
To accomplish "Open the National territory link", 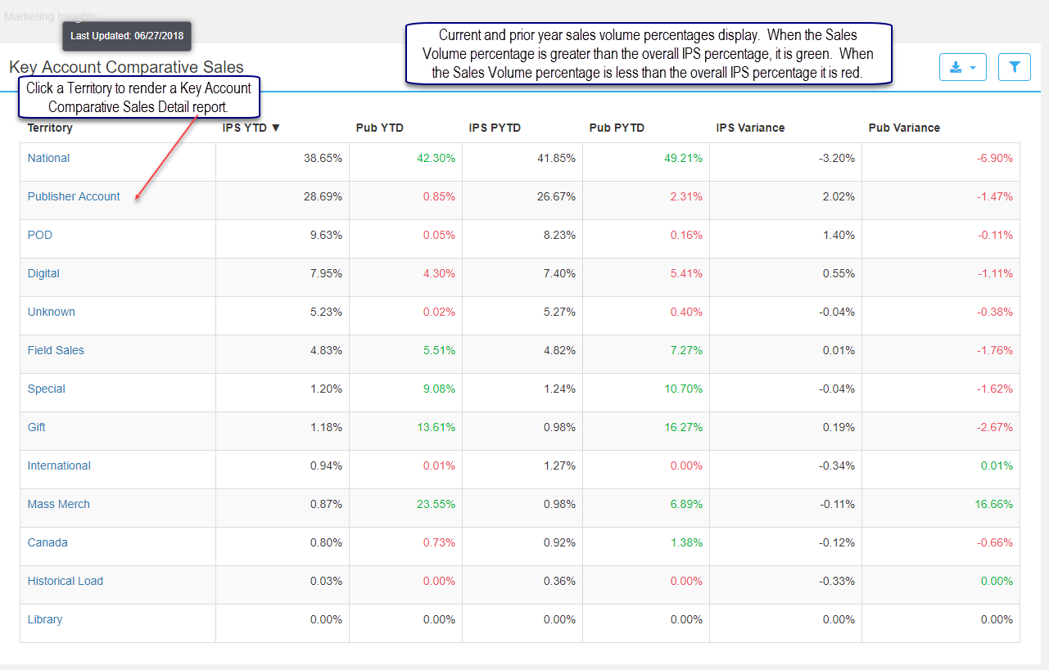I will [48, 158].
